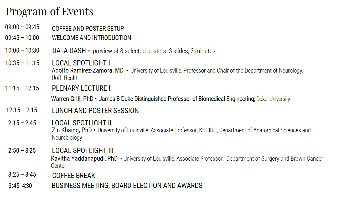Select speaker name Kavitha Yaddanapudi, PhD
The width and height of the screenshot is (346, 204).
tap(84, 159)
